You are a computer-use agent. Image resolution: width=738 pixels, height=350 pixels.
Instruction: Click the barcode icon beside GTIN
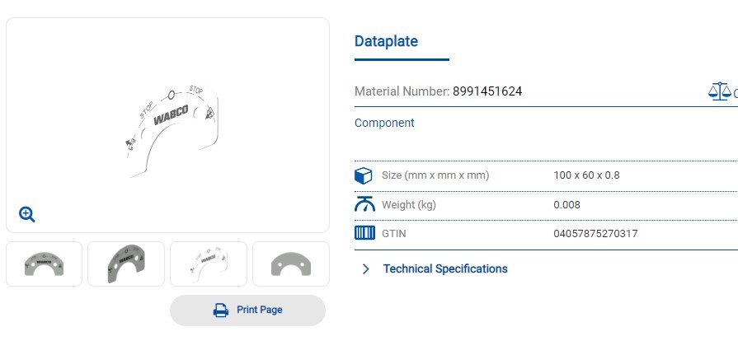364,233
